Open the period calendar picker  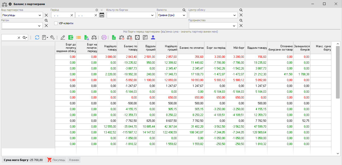point(102,15)
